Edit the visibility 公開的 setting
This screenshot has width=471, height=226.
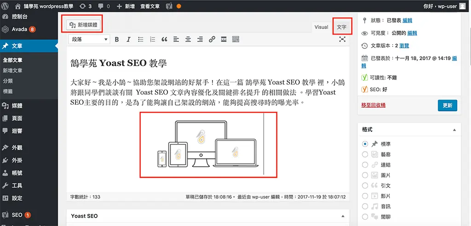[x=412, y=33]
